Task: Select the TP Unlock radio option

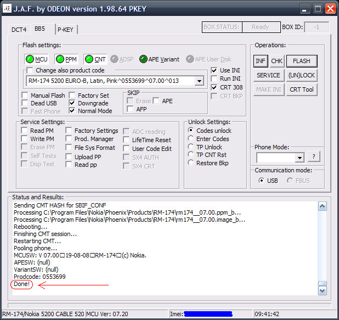Action: point(191,147)
